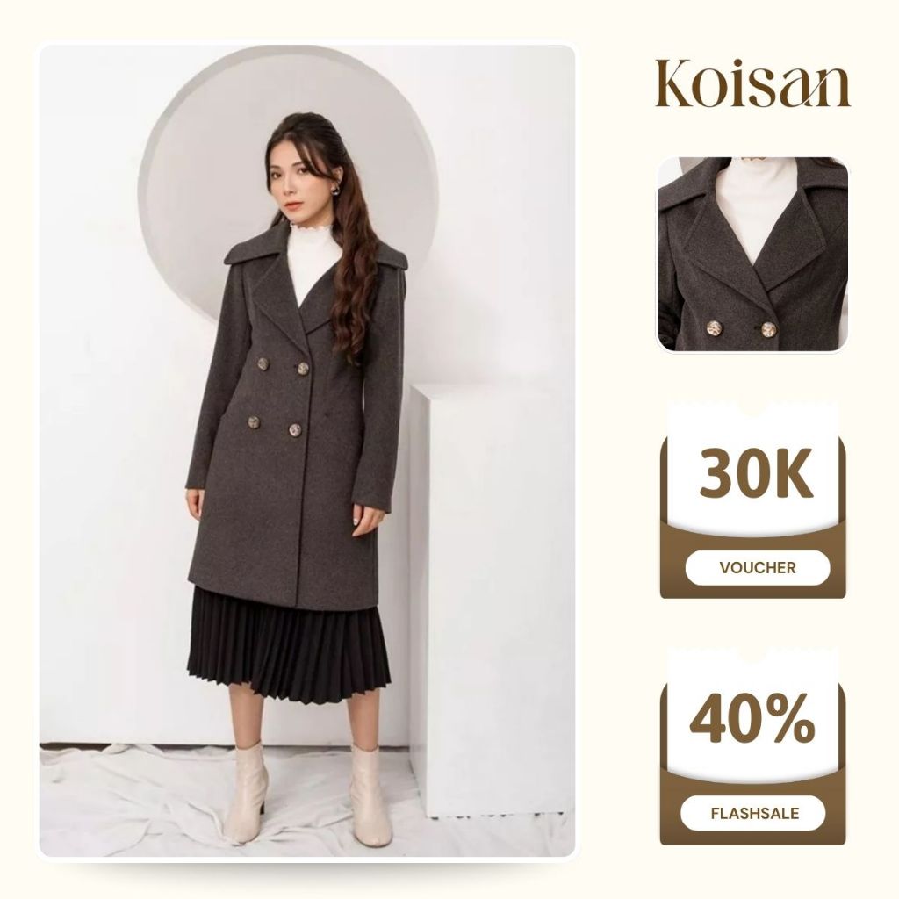Open the coat collar detail thumbnail
Image resolution: width=899 pixels, height=899 pixels.
click(752, 255)
